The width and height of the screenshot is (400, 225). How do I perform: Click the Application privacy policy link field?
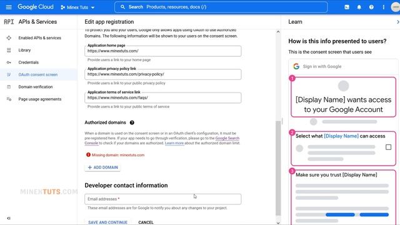(x=162, y=74)
